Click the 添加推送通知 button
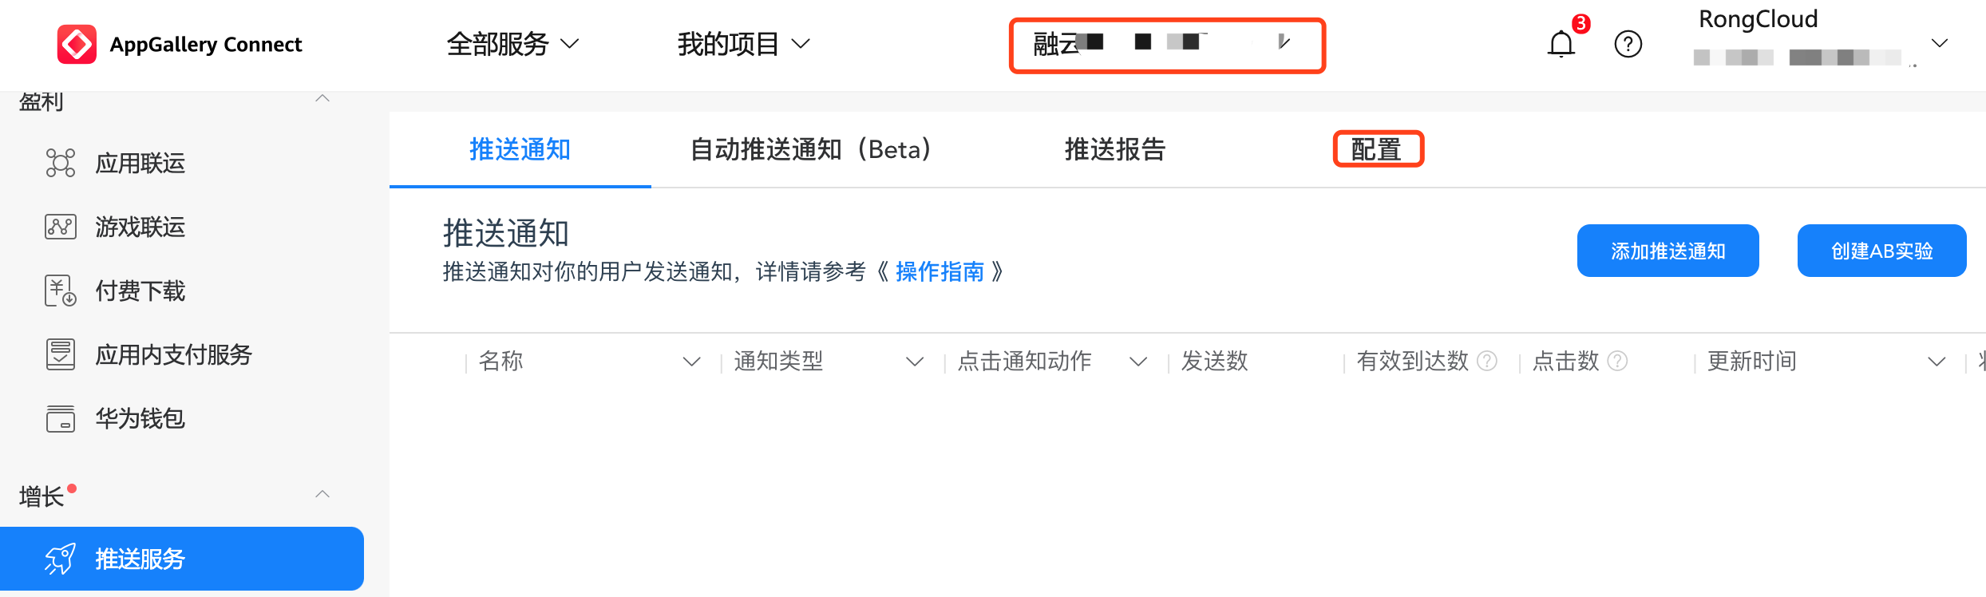 click(1668, 251)
